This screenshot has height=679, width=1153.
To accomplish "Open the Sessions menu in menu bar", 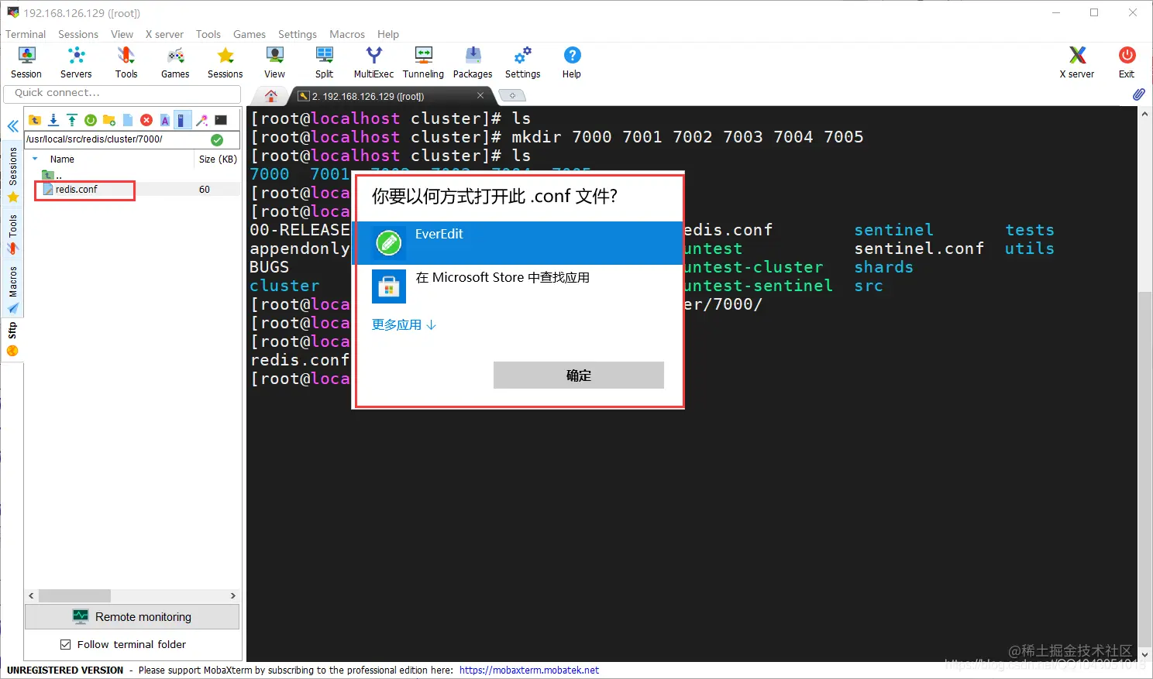I will point(78,34).
